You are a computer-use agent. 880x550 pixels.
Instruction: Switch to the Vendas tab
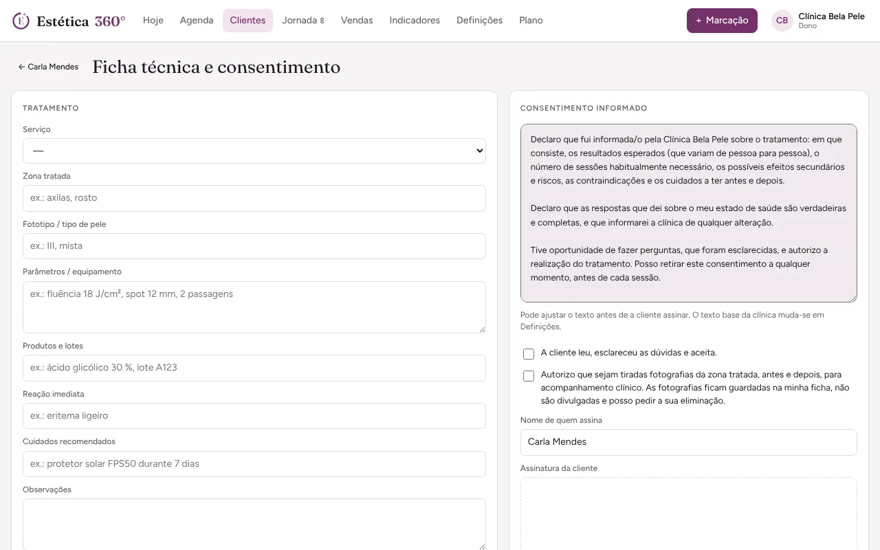(357, 21)
